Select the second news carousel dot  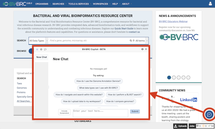point(174,78)
